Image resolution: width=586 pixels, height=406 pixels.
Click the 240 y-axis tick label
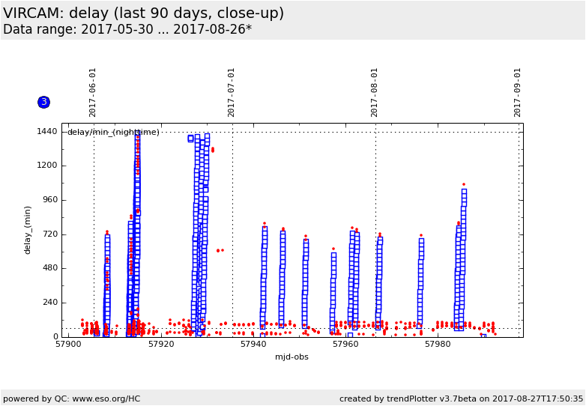[x=49, y=303]
